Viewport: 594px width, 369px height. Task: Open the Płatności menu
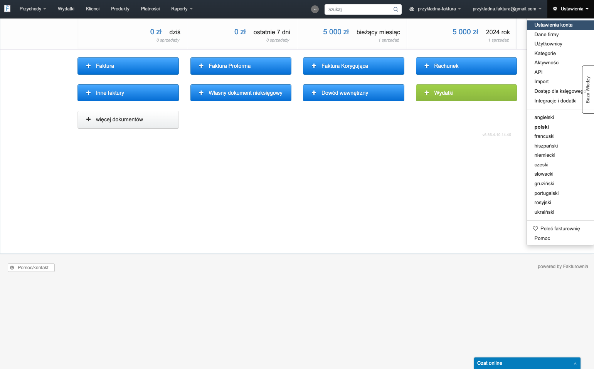pos(150,9)
